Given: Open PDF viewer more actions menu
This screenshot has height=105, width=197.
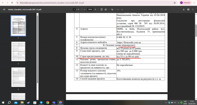Looking at the screenshot, I should pos(193,9).
